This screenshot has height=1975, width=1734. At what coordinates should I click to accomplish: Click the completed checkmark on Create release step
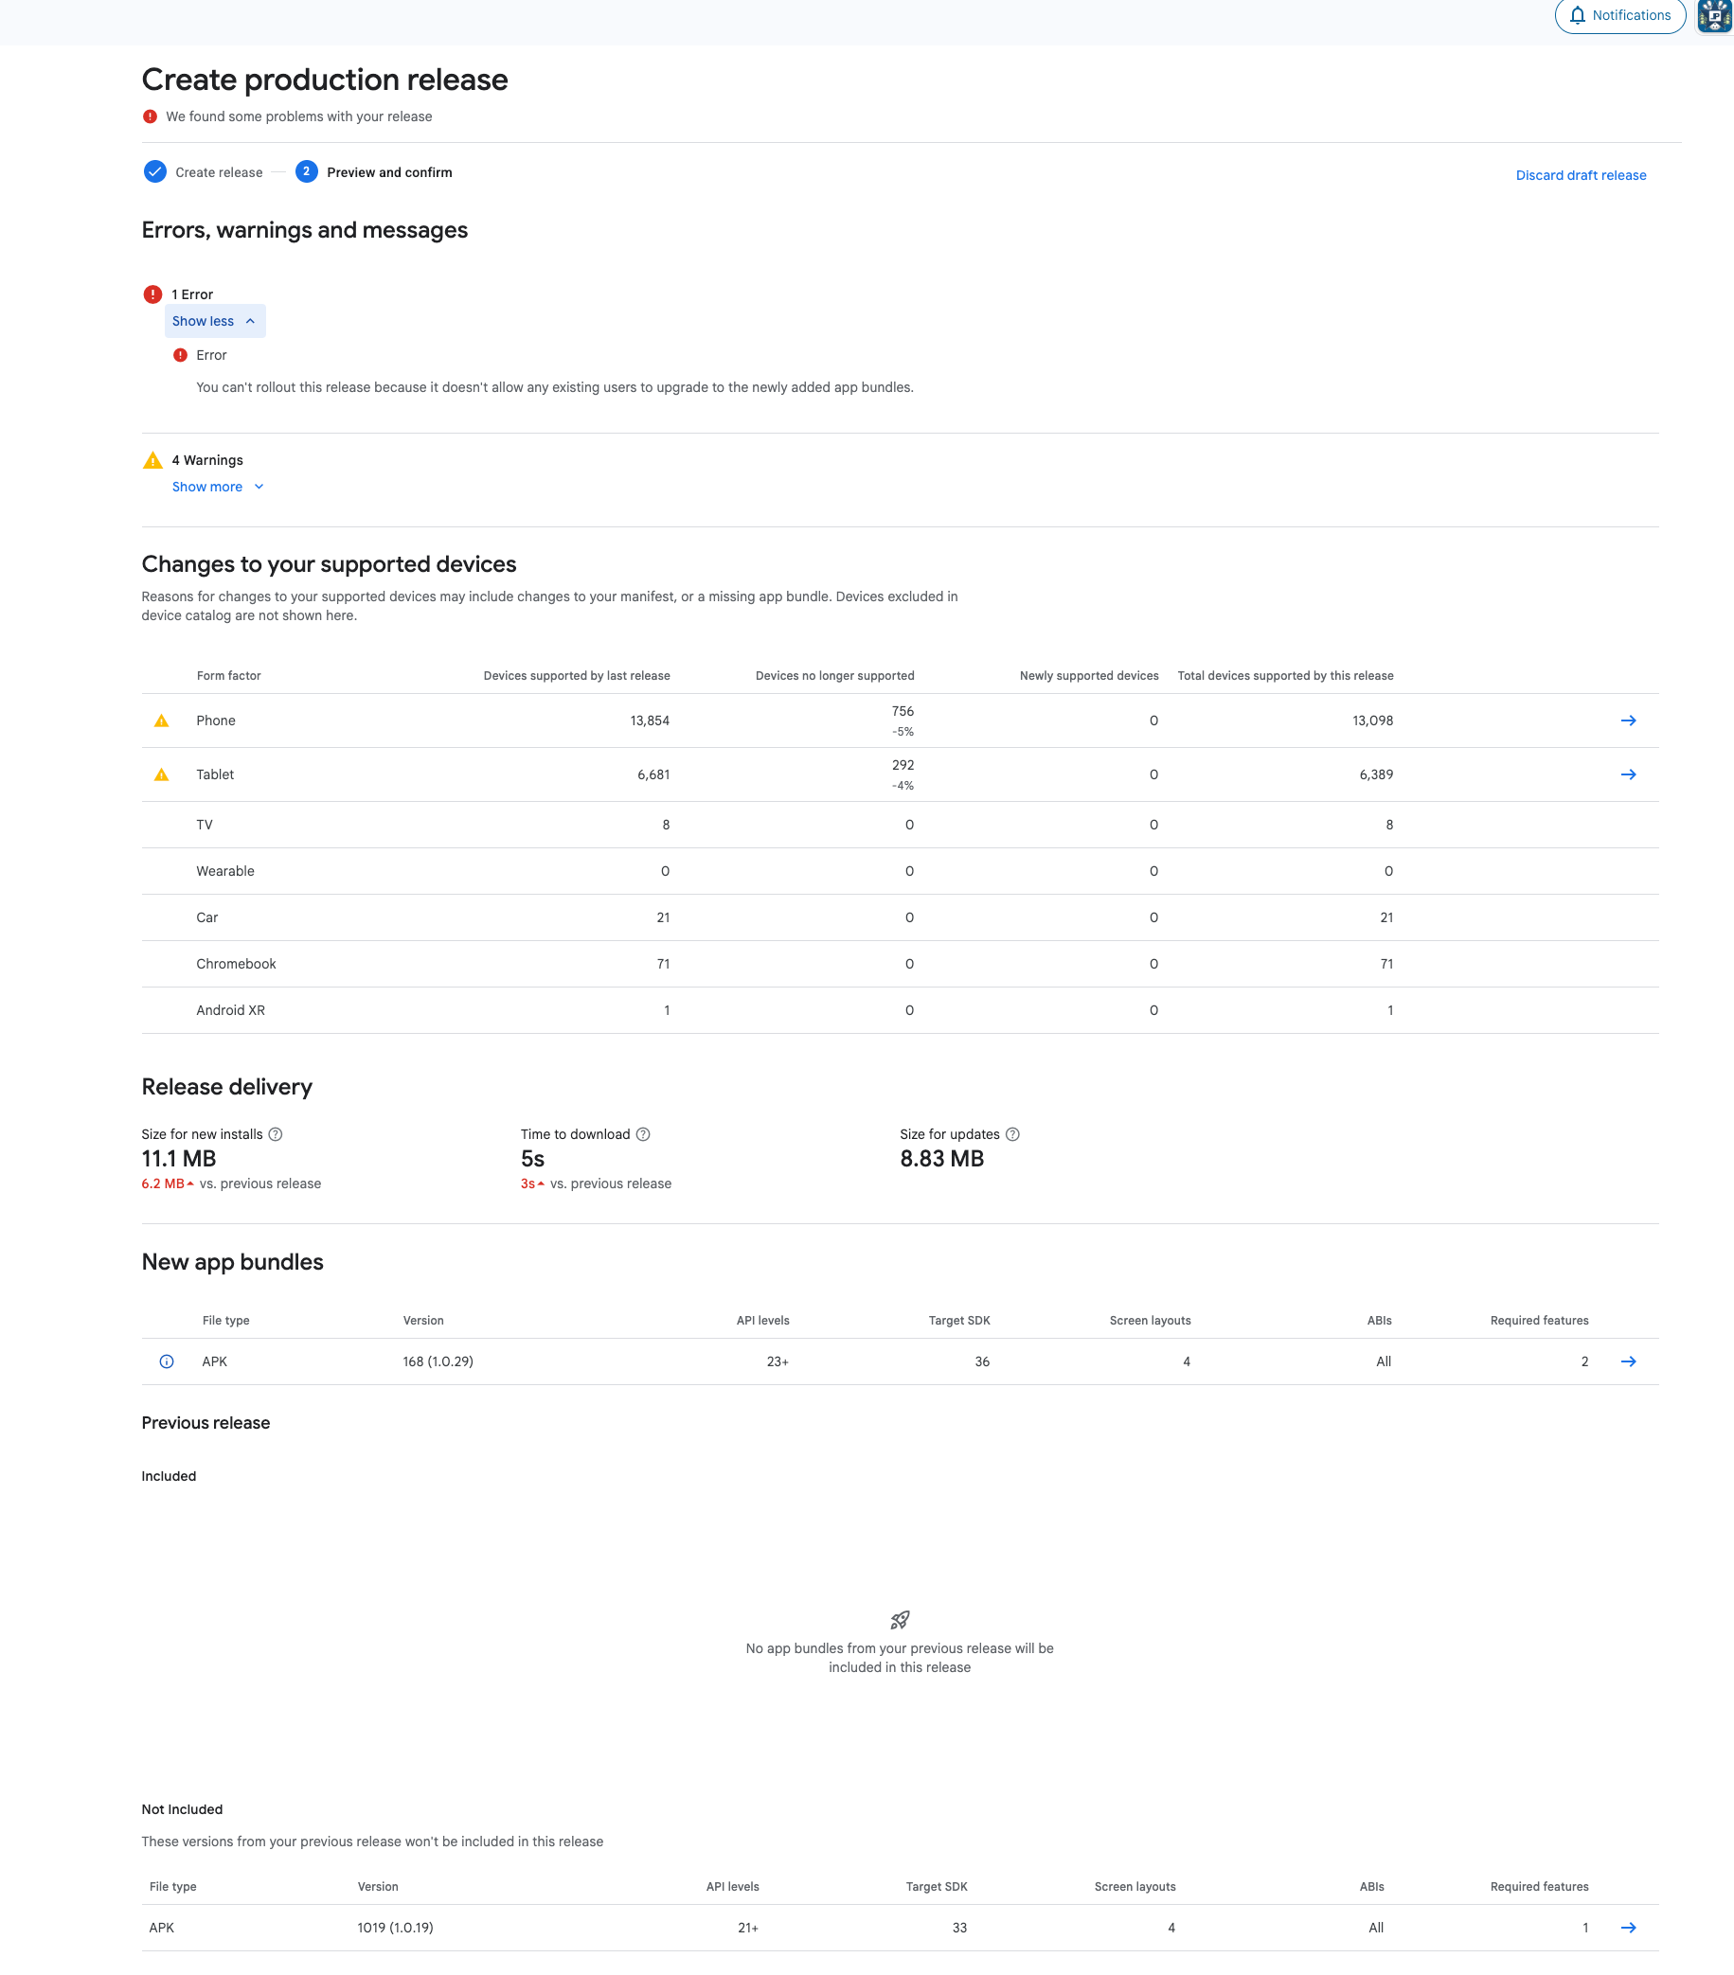[x=154, y=172]
